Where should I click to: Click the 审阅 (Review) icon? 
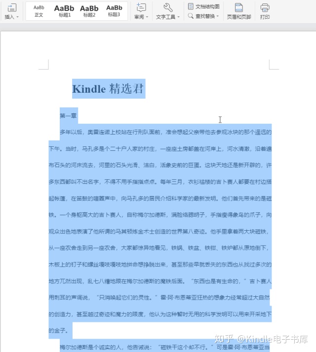pyautogui.click(x=141, y=7)
